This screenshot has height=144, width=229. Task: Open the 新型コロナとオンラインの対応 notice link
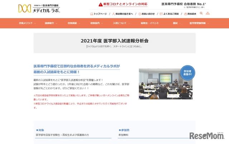coord(125,4)
